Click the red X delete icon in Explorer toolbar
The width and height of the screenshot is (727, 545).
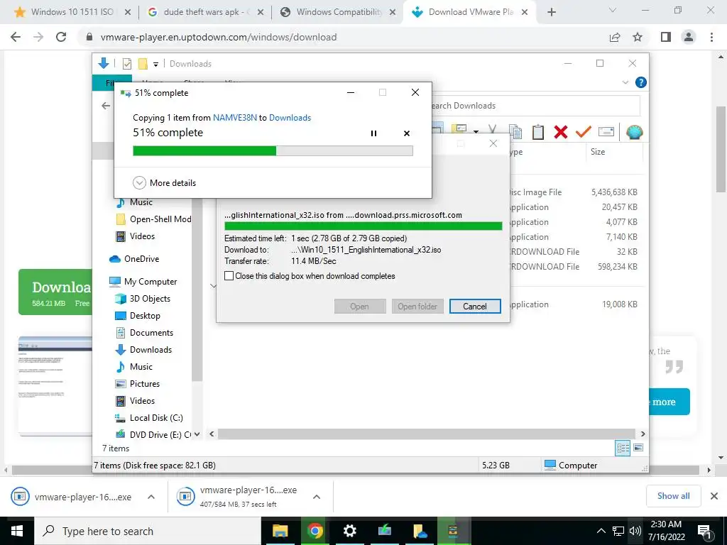click(561, 132)
